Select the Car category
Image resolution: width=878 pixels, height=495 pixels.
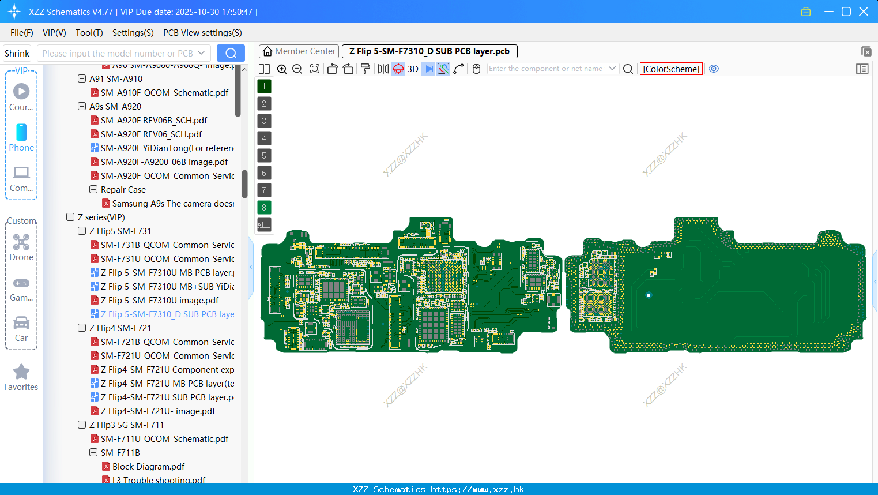click(x=21, y=329)
